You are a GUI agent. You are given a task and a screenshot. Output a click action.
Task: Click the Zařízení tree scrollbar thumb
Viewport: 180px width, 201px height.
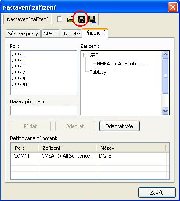pyautogui.click(x=166, y=76)
